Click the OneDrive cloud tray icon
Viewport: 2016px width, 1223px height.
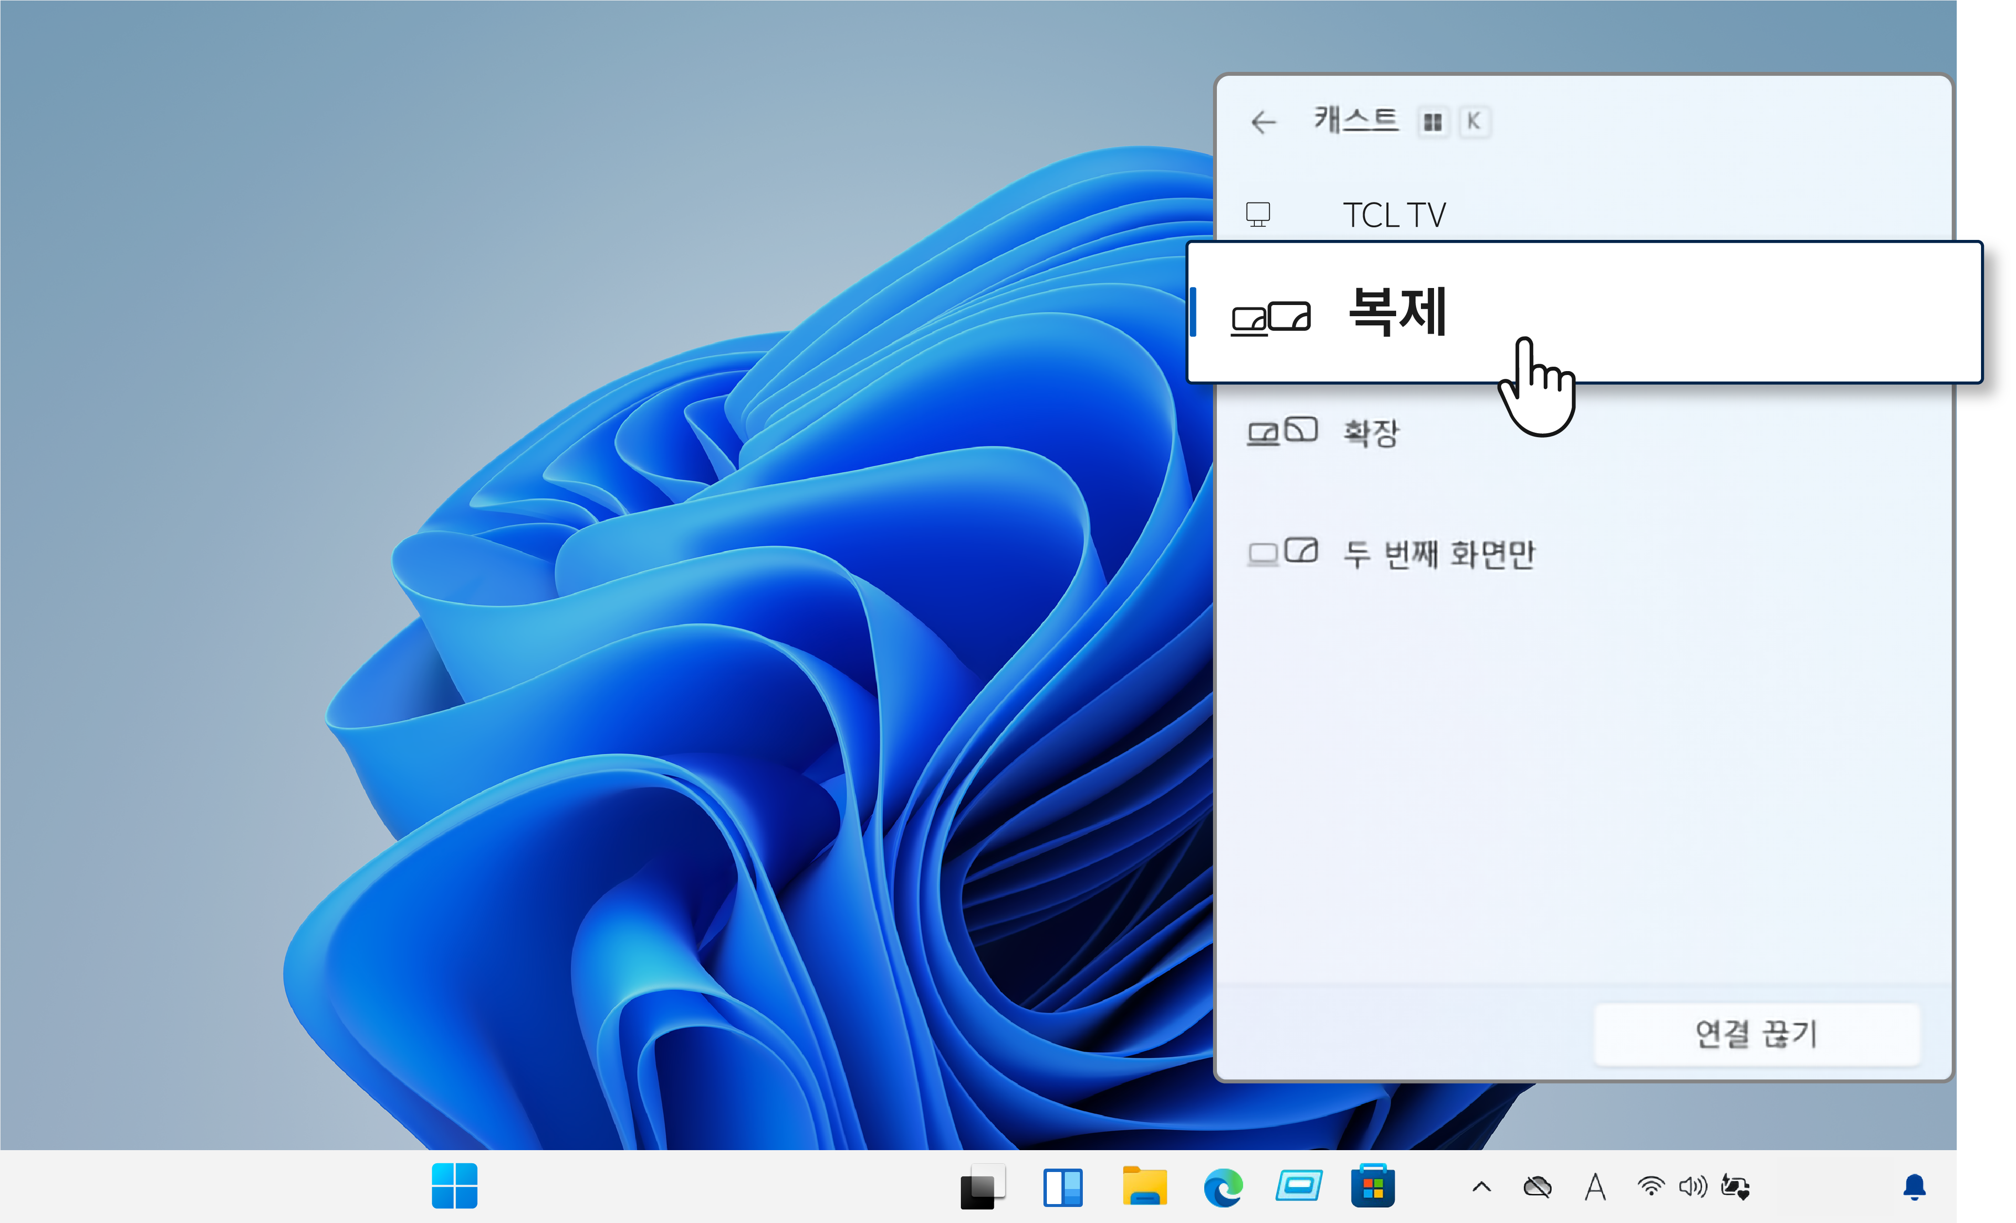point(1538,1186)
